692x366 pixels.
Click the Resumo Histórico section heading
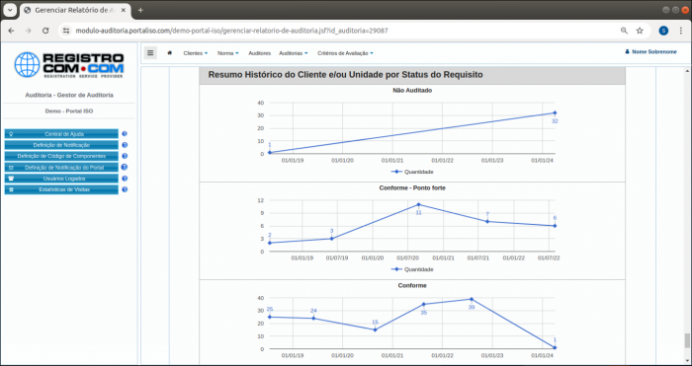click(x=345, y=75)
